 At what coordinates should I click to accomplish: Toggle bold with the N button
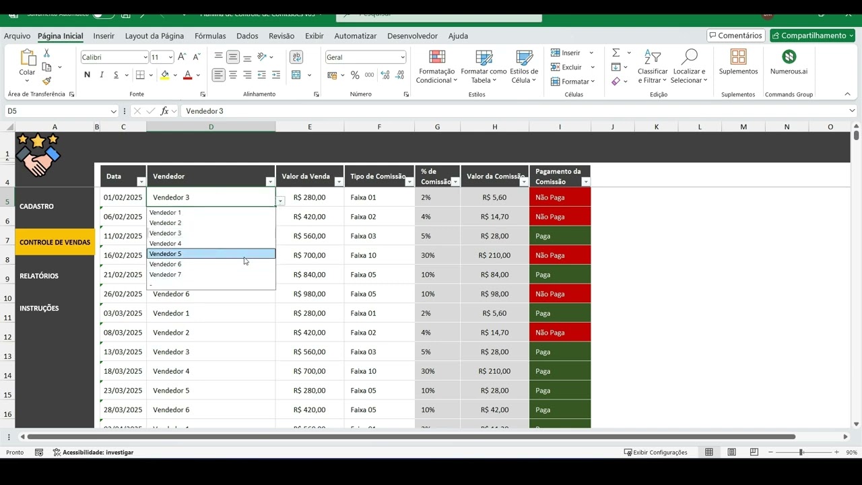[x=87, y=75]
